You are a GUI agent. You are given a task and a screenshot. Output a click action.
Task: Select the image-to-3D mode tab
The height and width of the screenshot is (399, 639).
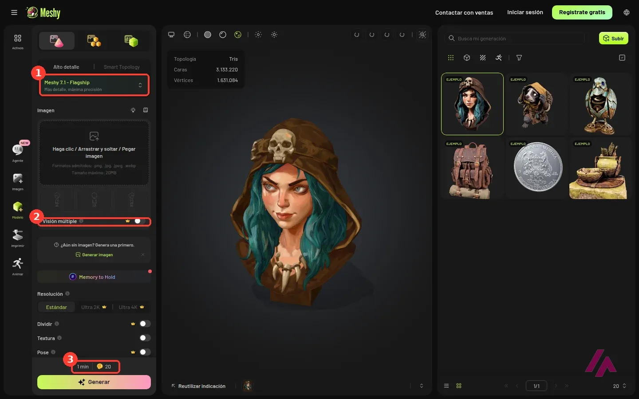pyautogui.click(x=57, y=41)
